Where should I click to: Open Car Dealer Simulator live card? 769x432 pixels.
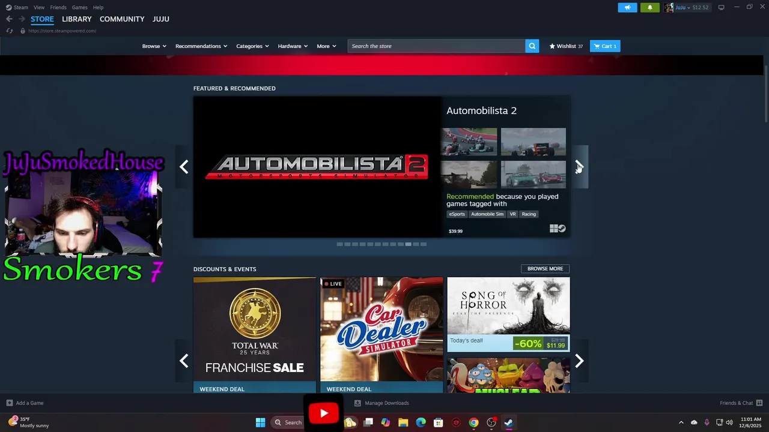point(381,335)
